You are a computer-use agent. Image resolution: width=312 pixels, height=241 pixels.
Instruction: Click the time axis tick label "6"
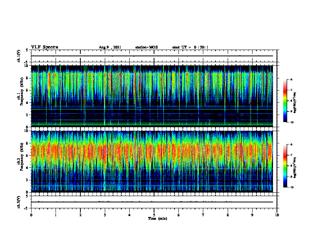[x=179, y=215]
